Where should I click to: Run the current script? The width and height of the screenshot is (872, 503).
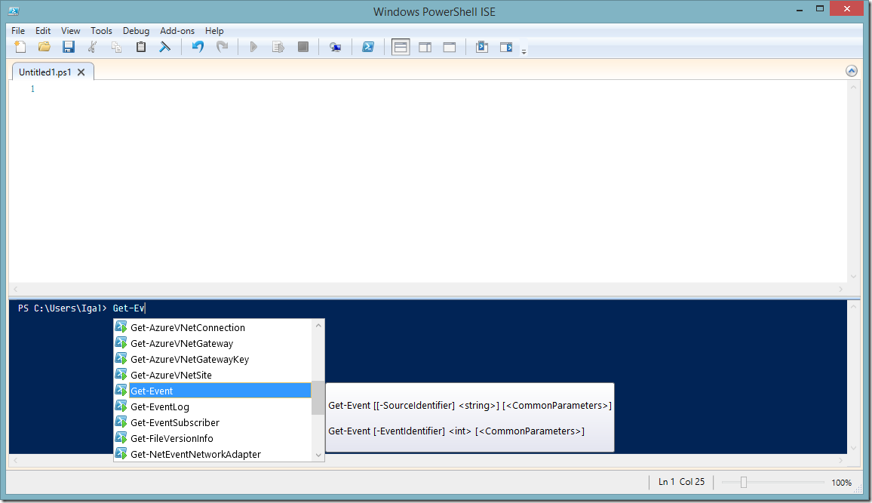coord(253,46)
